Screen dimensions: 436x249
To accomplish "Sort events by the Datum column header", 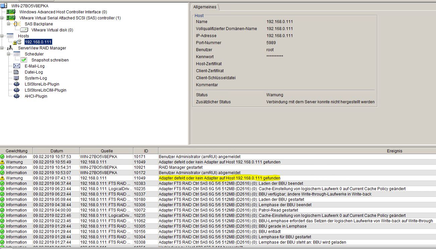I will point(56,151).
